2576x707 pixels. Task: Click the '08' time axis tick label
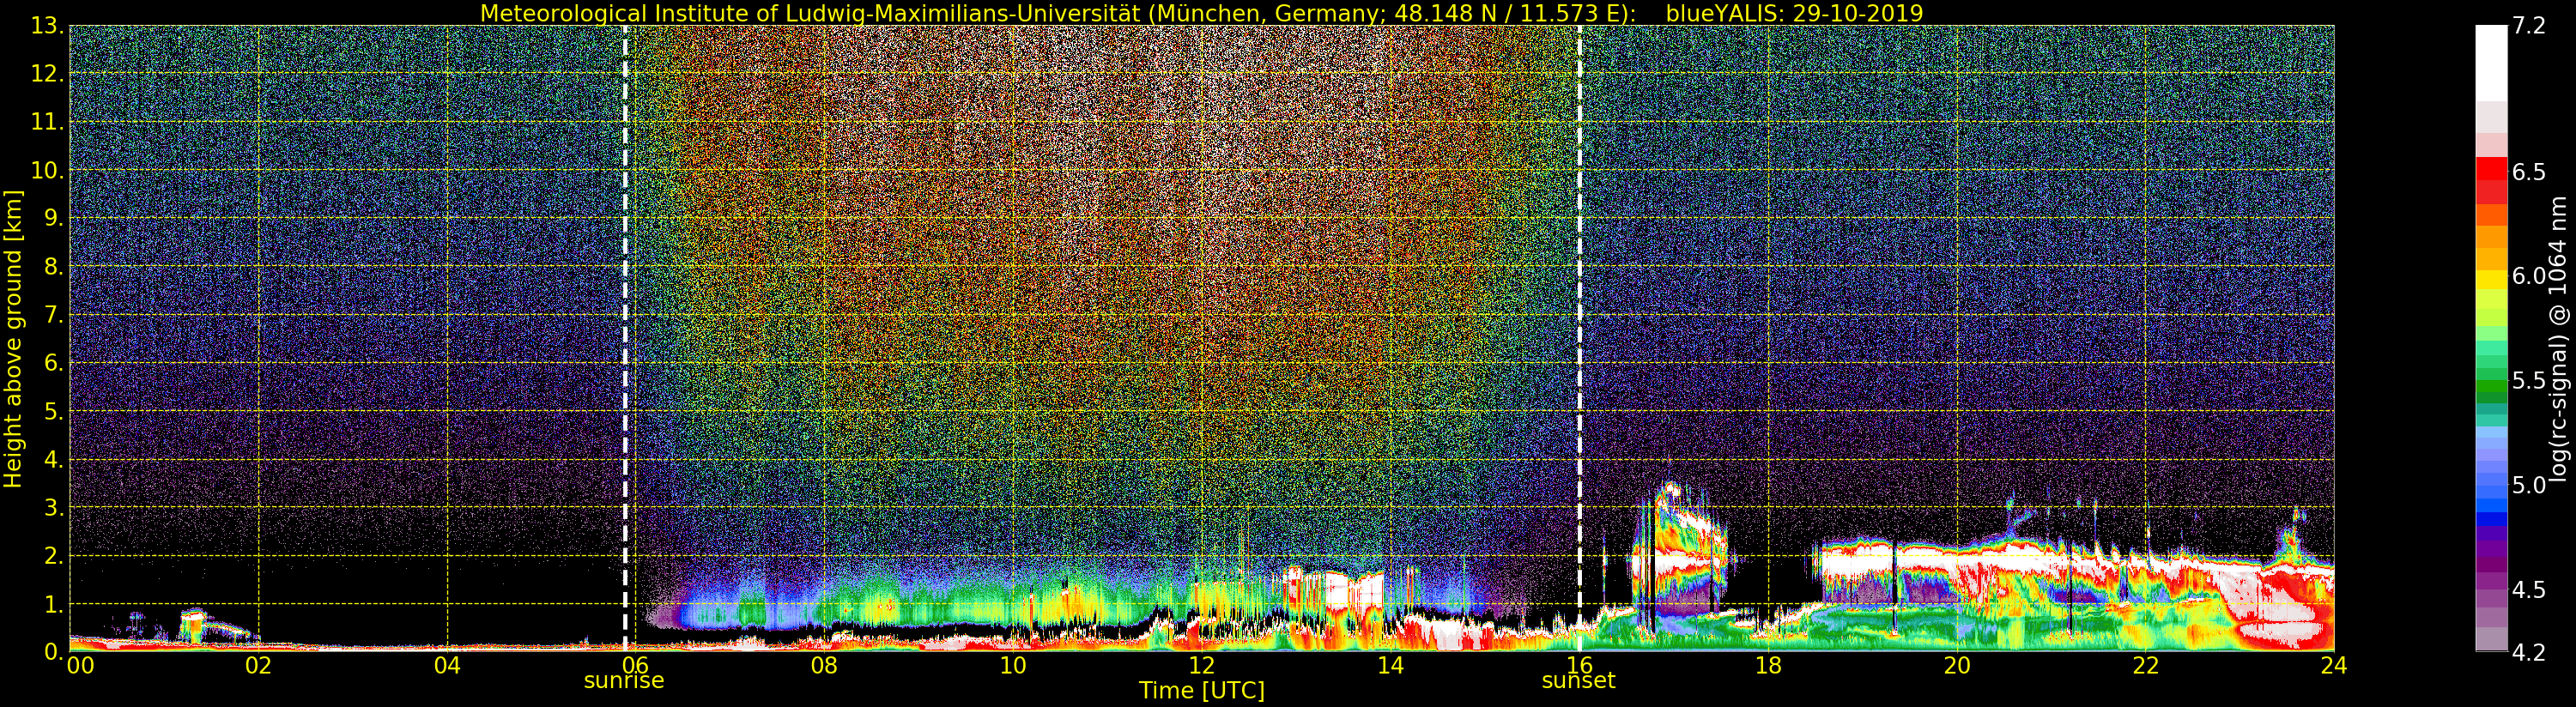tap(824, 665)
